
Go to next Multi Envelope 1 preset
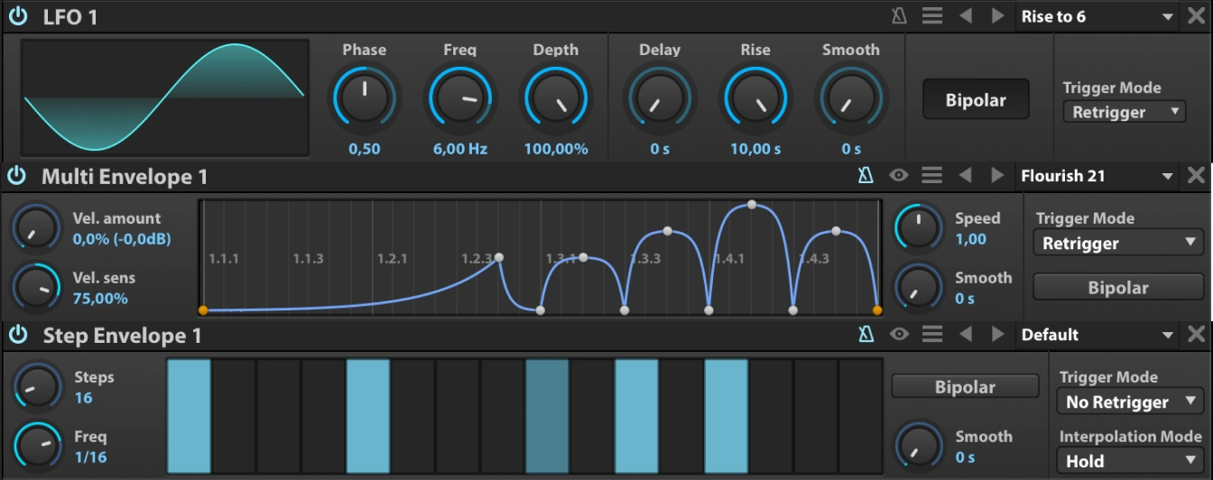(997, 175)
